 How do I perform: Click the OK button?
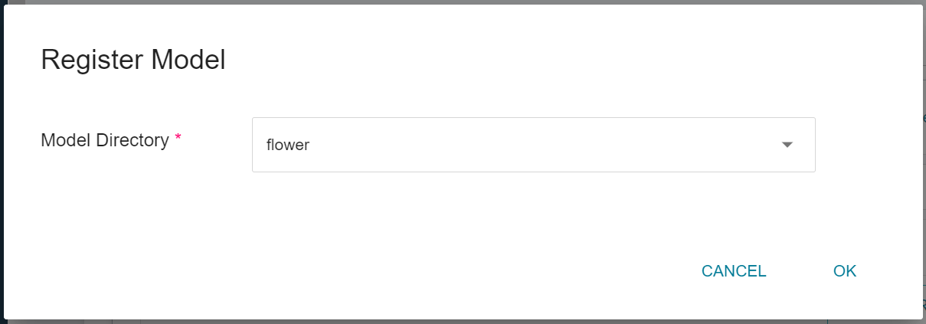(x=845, y=271)
